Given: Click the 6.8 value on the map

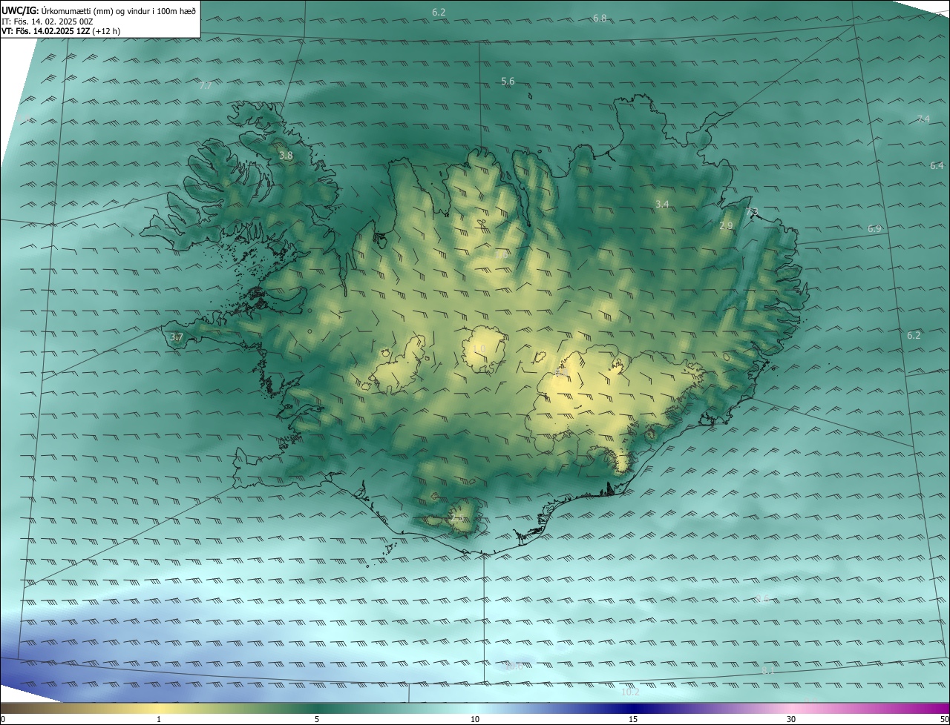Looking at the screenshot, I should click(600, 18).
